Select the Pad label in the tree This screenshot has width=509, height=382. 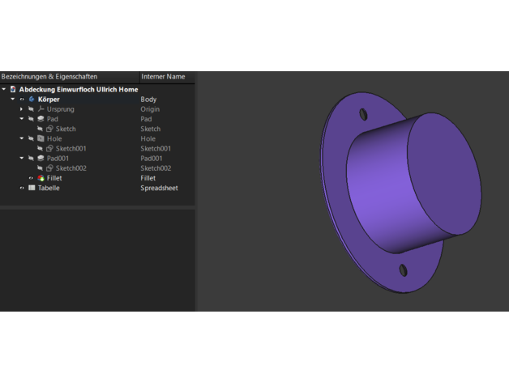coord(52,119)
